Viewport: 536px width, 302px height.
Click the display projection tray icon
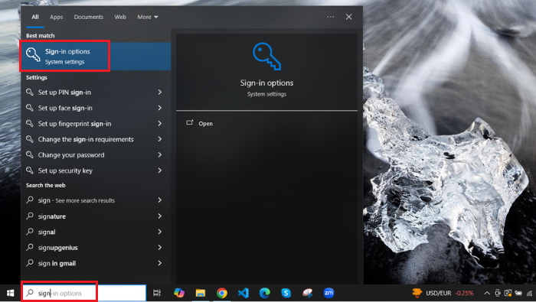[508, 293]
